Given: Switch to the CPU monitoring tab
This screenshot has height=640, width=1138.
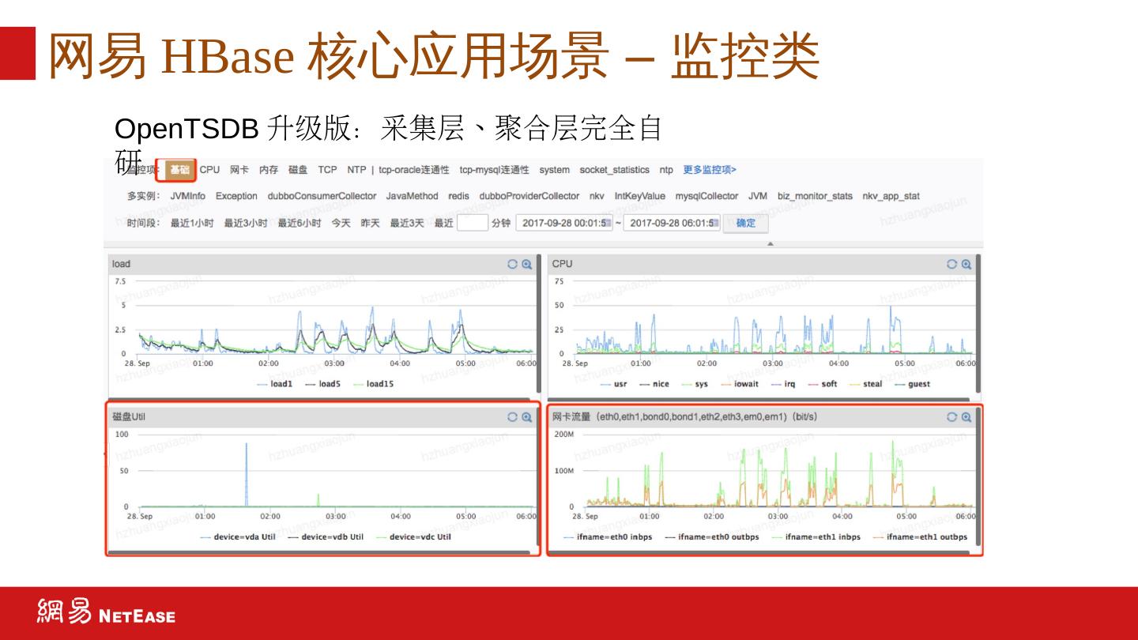Looking at the screenshot, I should click(x=209, y=170).
